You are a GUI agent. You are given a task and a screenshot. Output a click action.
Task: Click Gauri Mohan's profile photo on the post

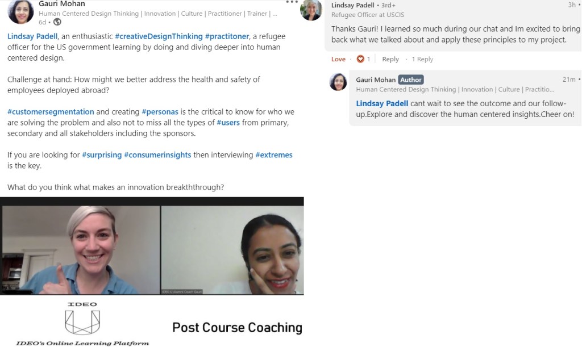(x=21, y=12)
